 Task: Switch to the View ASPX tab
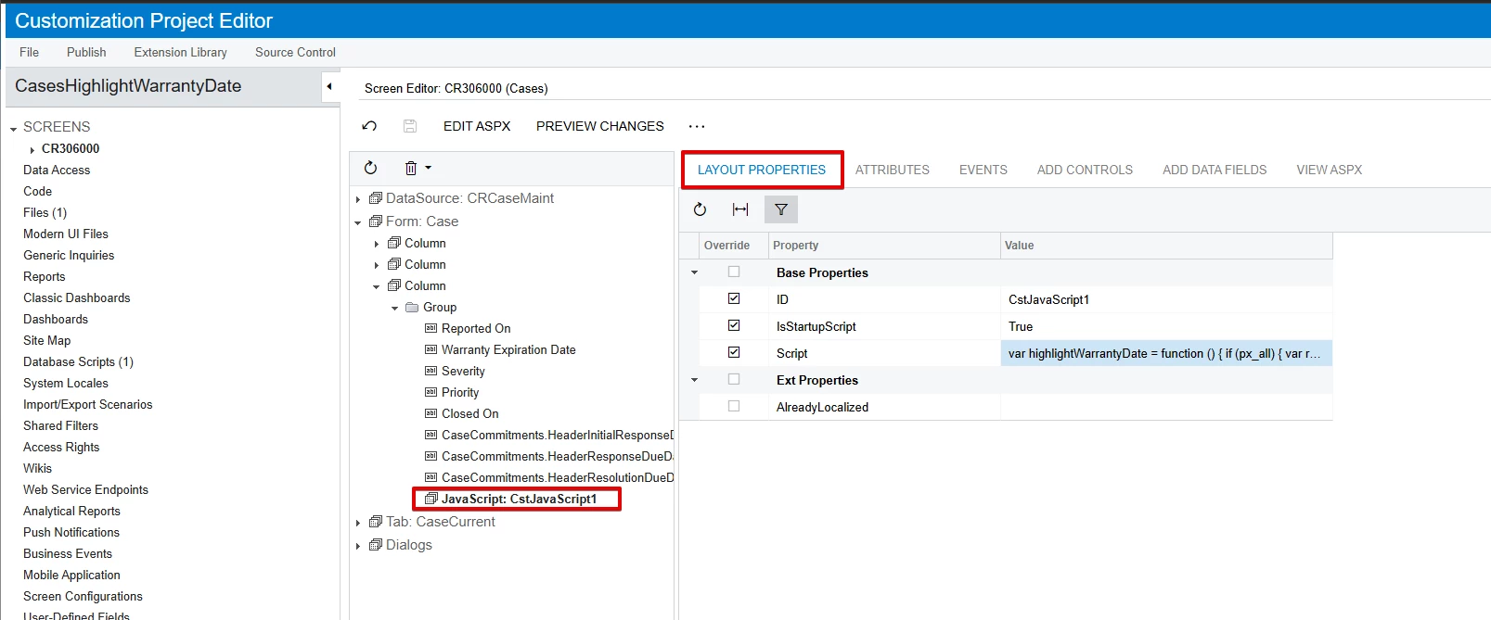(x=1330, y=170)
